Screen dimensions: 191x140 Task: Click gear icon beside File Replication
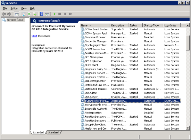(83, 112)
